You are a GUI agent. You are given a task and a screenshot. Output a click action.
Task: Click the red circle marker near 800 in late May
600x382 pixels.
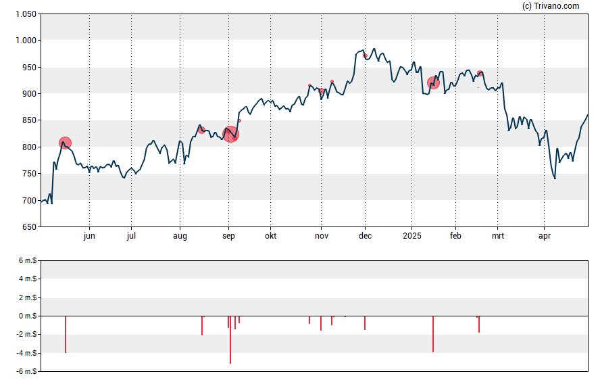[x=66, y=143]
